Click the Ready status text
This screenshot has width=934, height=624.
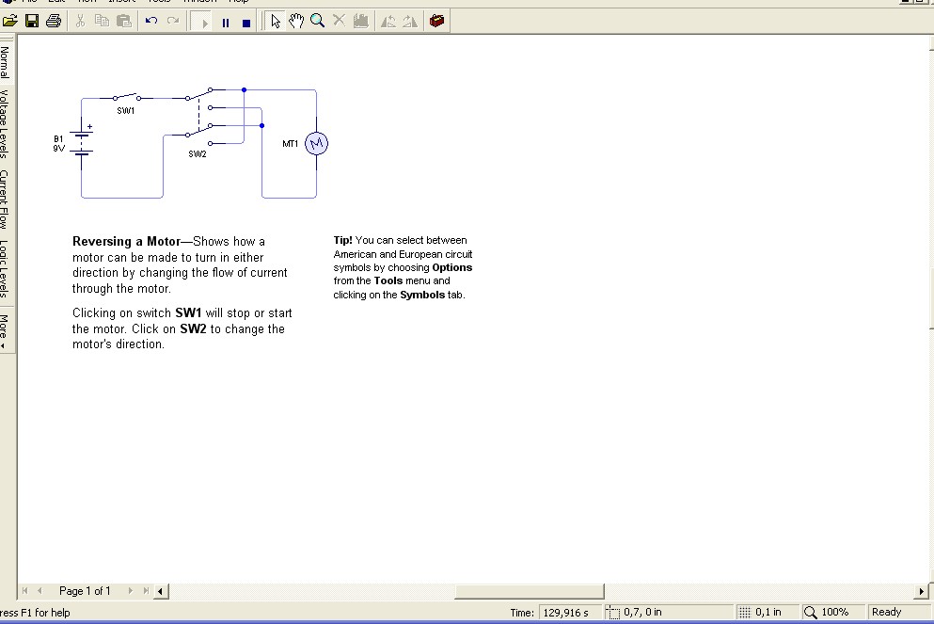pos(886,612)
